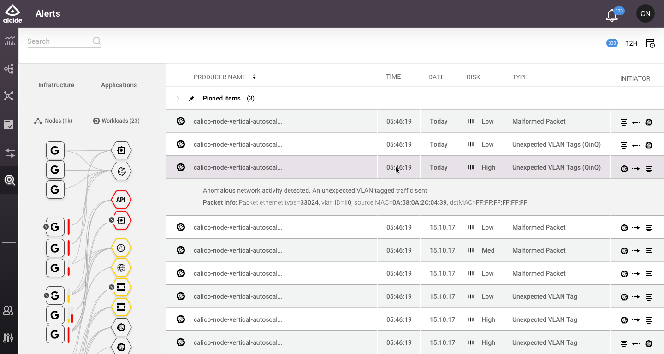Image resolution: width=664 pixels, height=354 pixels.
Task: Click the CN user avatar
Action: tap(645, 13)
